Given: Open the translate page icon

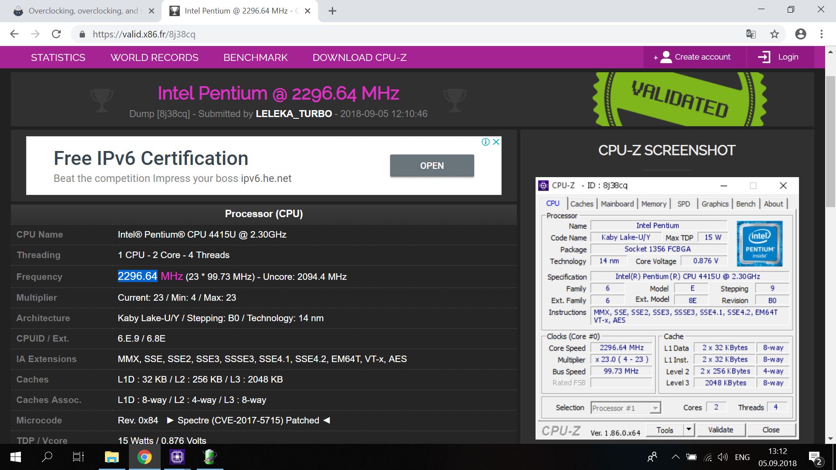Looking at the screenshot, I should (x=751, y=34).
